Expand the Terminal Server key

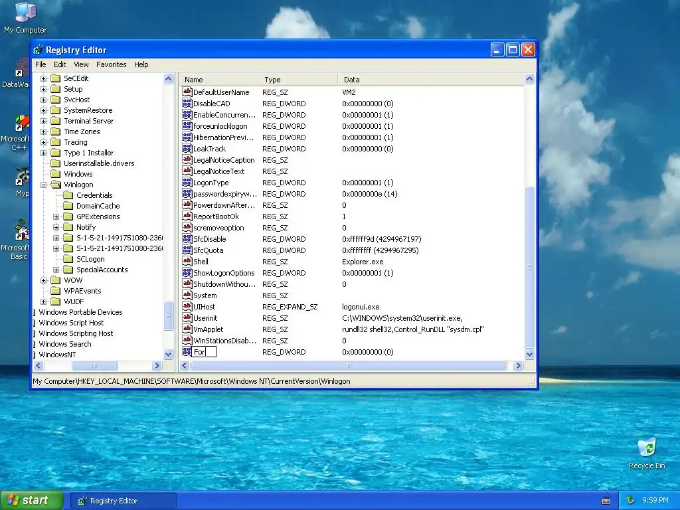click(x=43, y=121)
